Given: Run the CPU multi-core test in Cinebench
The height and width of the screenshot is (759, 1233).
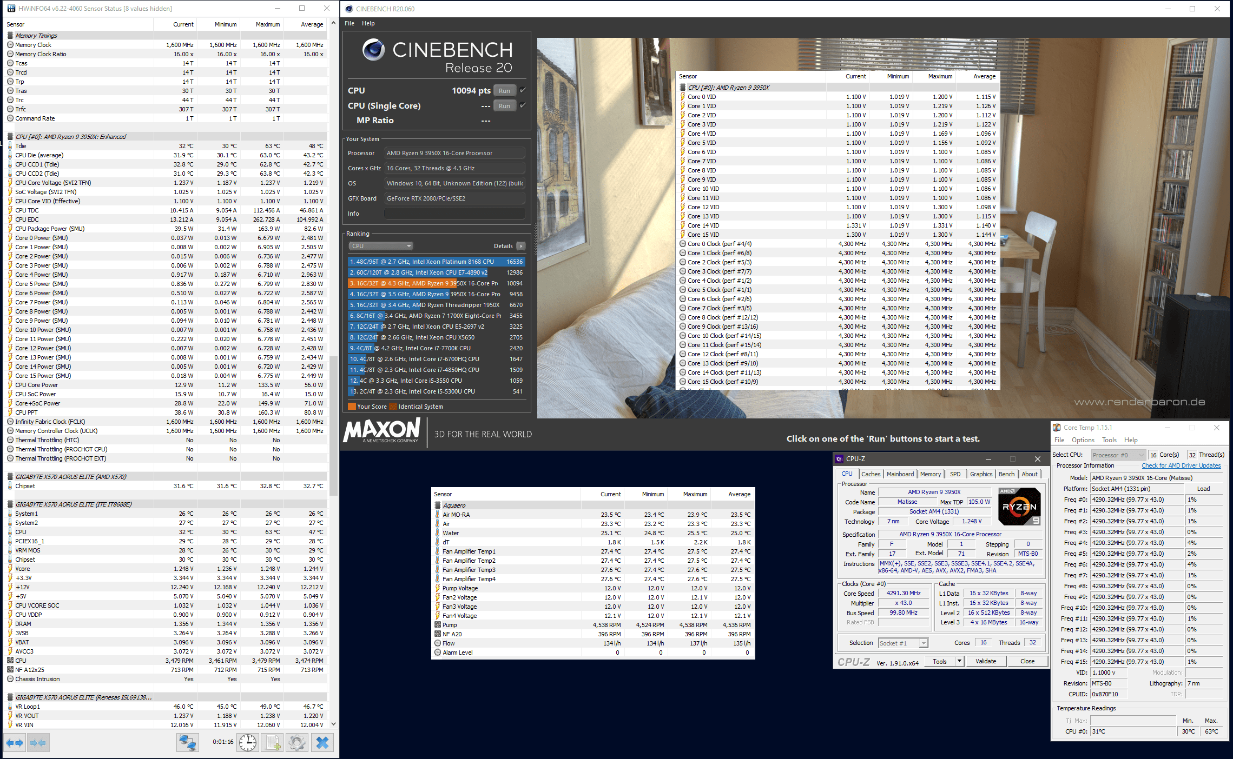Looking at the screenshot, I should pos(504,91).
